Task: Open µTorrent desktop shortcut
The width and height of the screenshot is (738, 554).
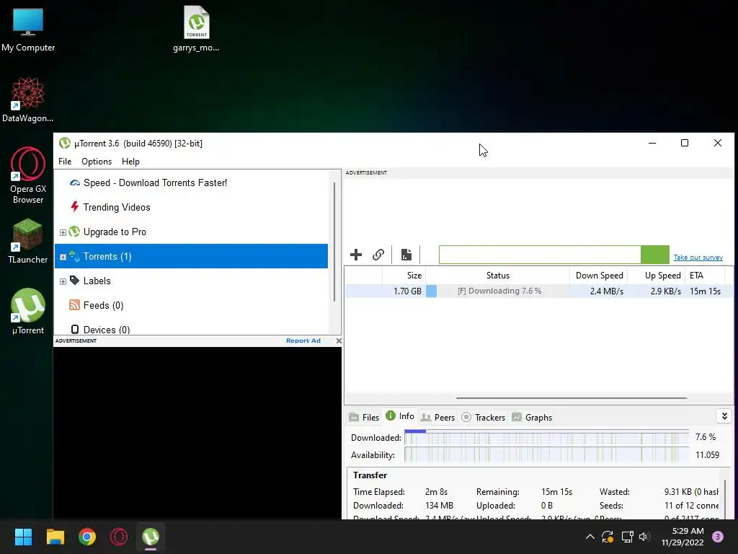Action: click(x=28, y=312)
